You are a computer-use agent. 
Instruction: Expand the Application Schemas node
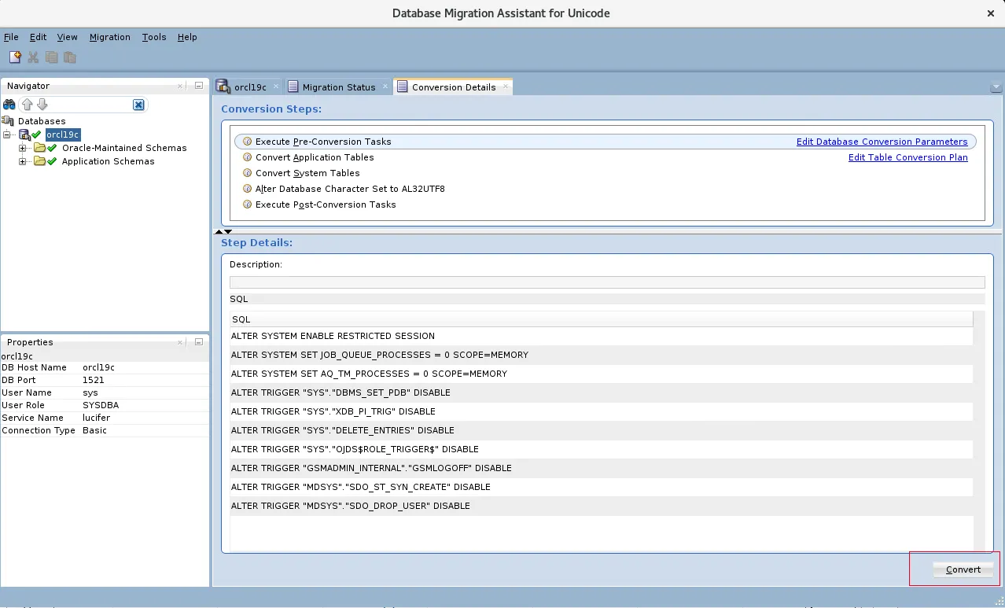click(x=23, y=161)
